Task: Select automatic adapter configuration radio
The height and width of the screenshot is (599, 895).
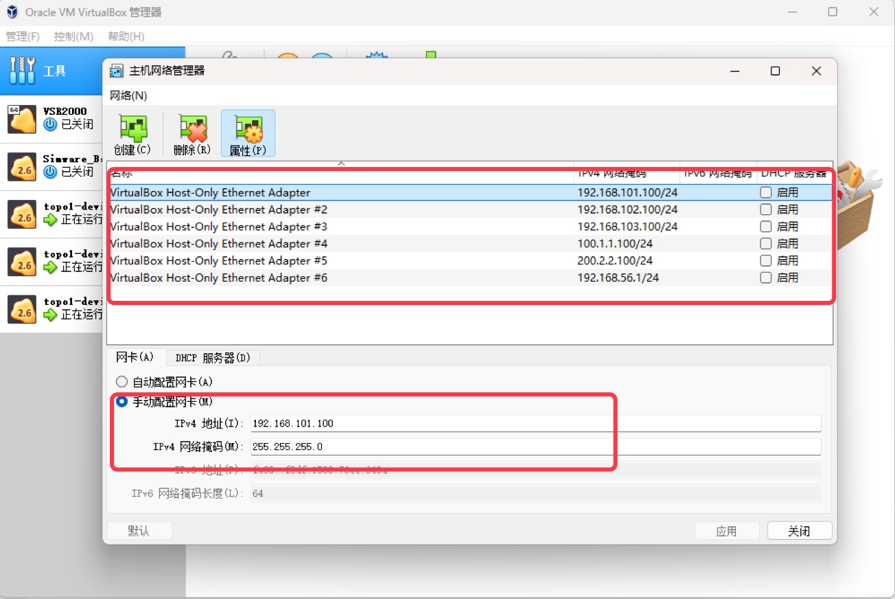Action: tap(121, 382)
